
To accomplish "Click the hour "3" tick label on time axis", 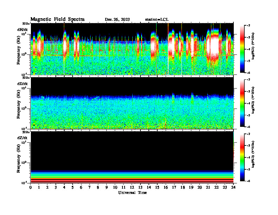I will click(x=56, y=188).
